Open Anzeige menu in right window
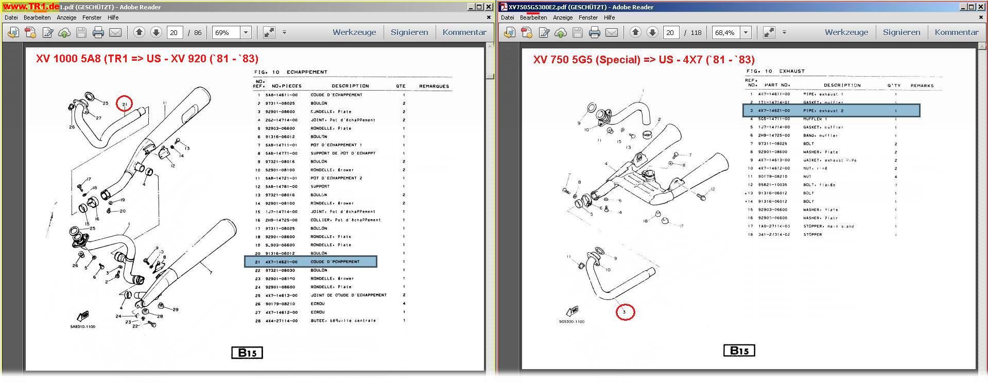The height and width of the screenshot is (383, 988). click(x=563, y=18)
